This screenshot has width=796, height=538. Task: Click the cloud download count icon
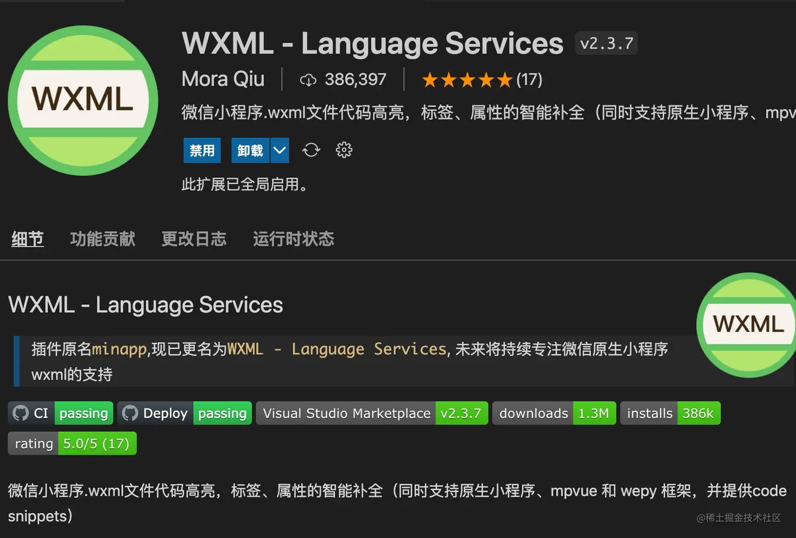[308, 80]
